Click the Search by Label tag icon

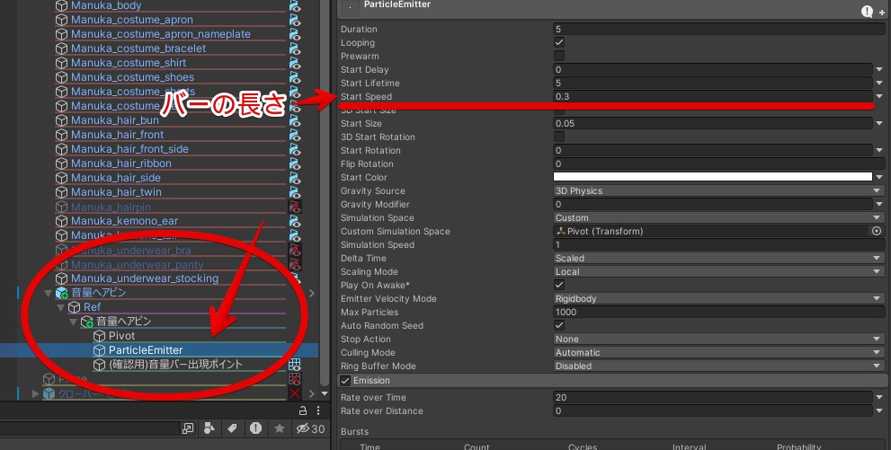[x=232, y=428]
